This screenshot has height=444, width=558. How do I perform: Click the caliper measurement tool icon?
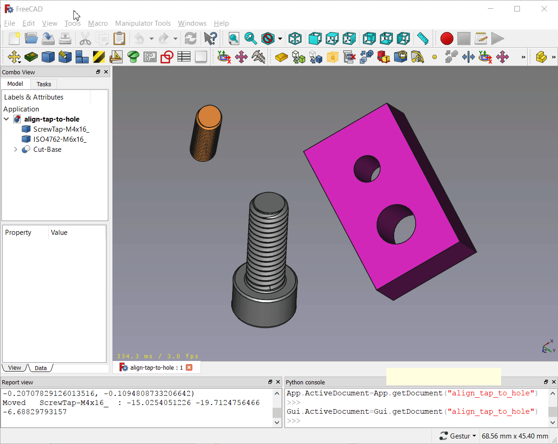point(258,57)
